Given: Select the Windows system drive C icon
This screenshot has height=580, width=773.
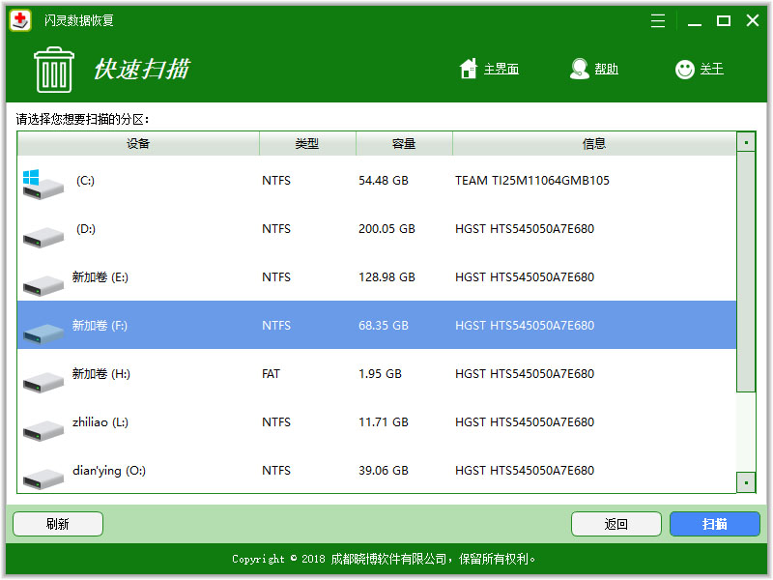Looking at the screenshot, I should tap(43, 184).
